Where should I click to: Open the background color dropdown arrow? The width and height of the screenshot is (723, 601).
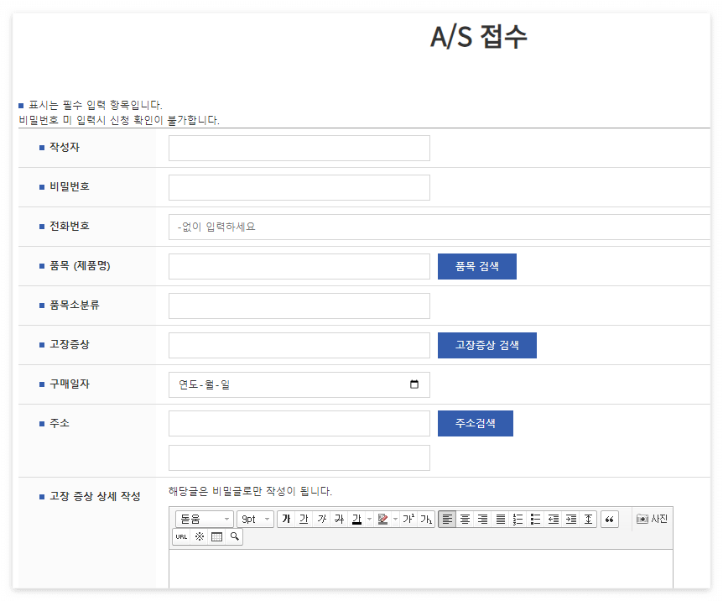pyautogui.click(x=396, y=520)
